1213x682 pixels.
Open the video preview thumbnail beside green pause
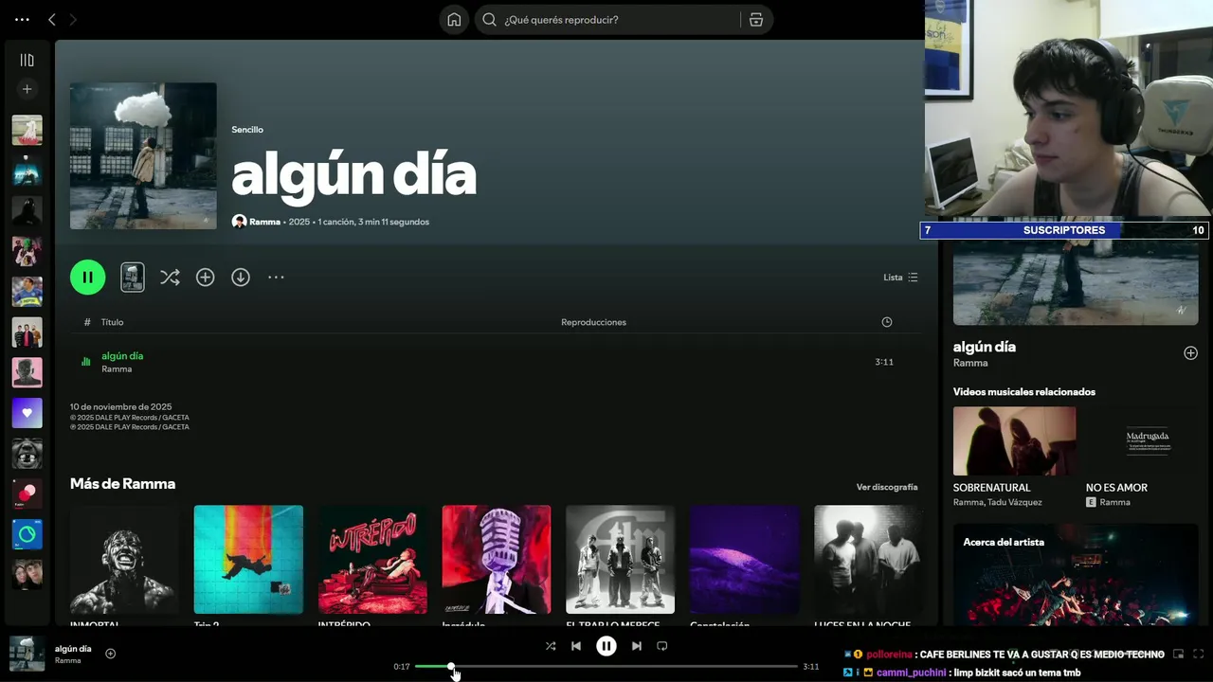[133, 278]
